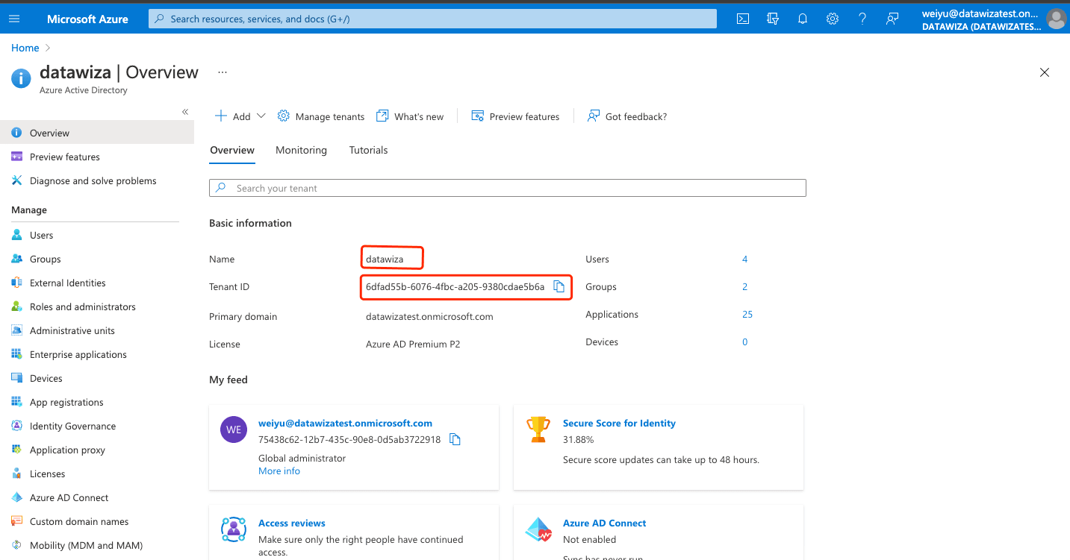Launch Cloud Shell from the top bar

click(x=743, y=19)
